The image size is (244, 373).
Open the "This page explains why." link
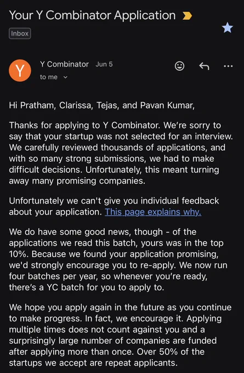153,212
